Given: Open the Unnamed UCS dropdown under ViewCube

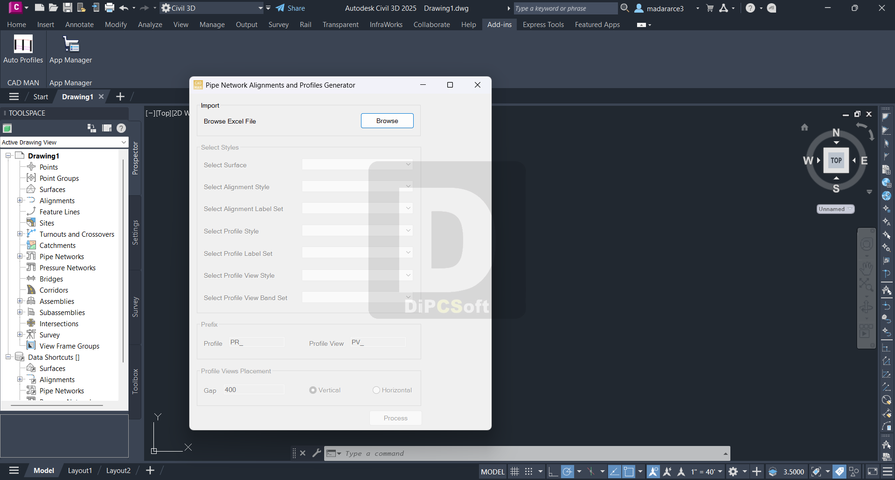Looking at the screenshot, I should tap(835, 209).
